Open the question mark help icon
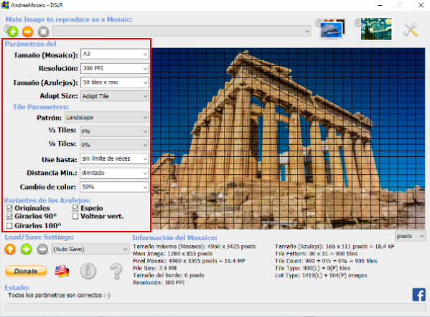Image resolution: width=430 pixels, height=317 pixels. tap(116, 271)
